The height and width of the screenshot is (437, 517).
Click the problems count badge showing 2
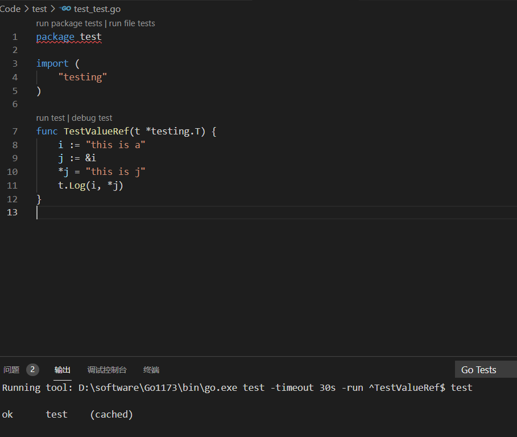(x=32, y=370)
